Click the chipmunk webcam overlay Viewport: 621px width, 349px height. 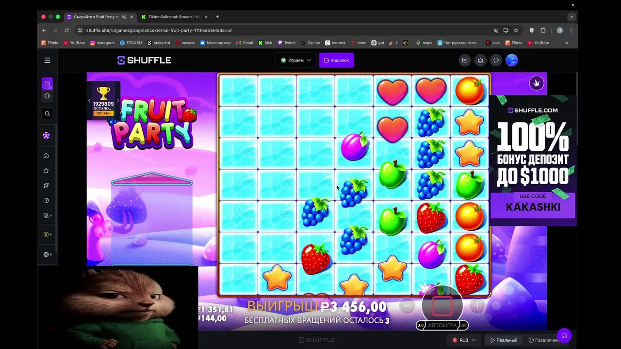click(118, 307)
